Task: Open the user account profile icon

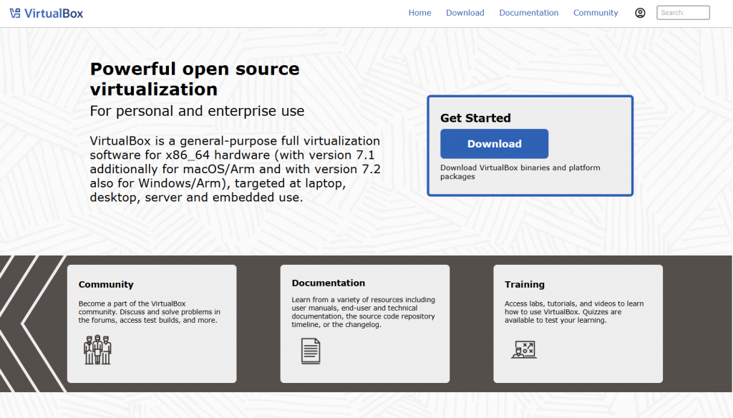Action: 640,13
